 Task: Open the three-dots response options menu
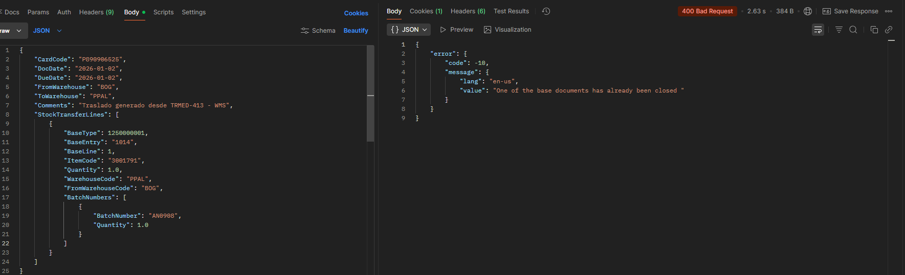(889, 11)
